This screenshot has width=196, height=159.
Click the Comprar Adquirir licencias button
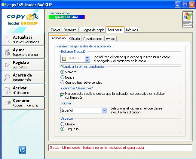pos(23,103)
